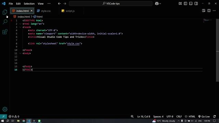Click the vertical editor scrollbar

218,50
